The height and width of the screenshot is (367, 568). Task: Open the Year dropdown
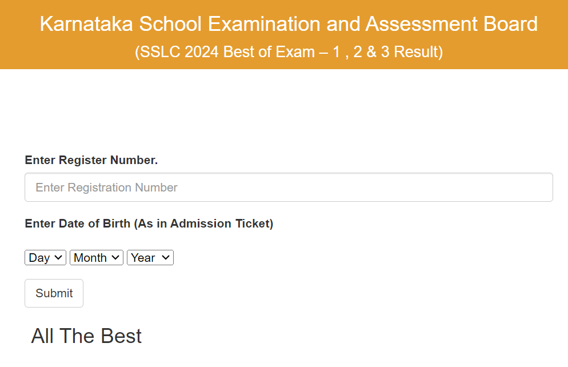150,258
